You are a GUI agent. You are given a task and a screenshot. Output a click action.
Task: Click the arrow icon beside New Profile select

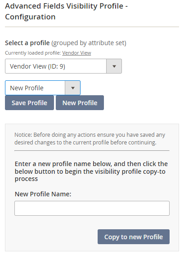click(72, 88)
